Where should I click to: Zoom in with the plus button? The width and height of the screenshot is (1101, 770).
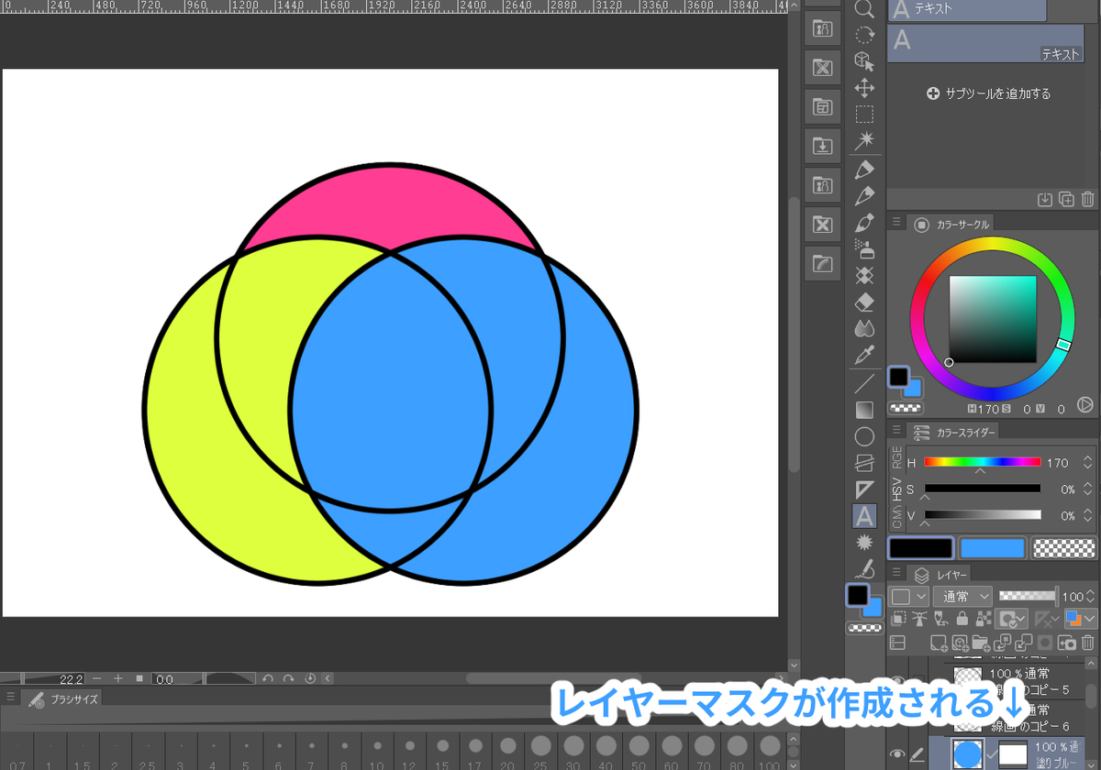[117, 678]
